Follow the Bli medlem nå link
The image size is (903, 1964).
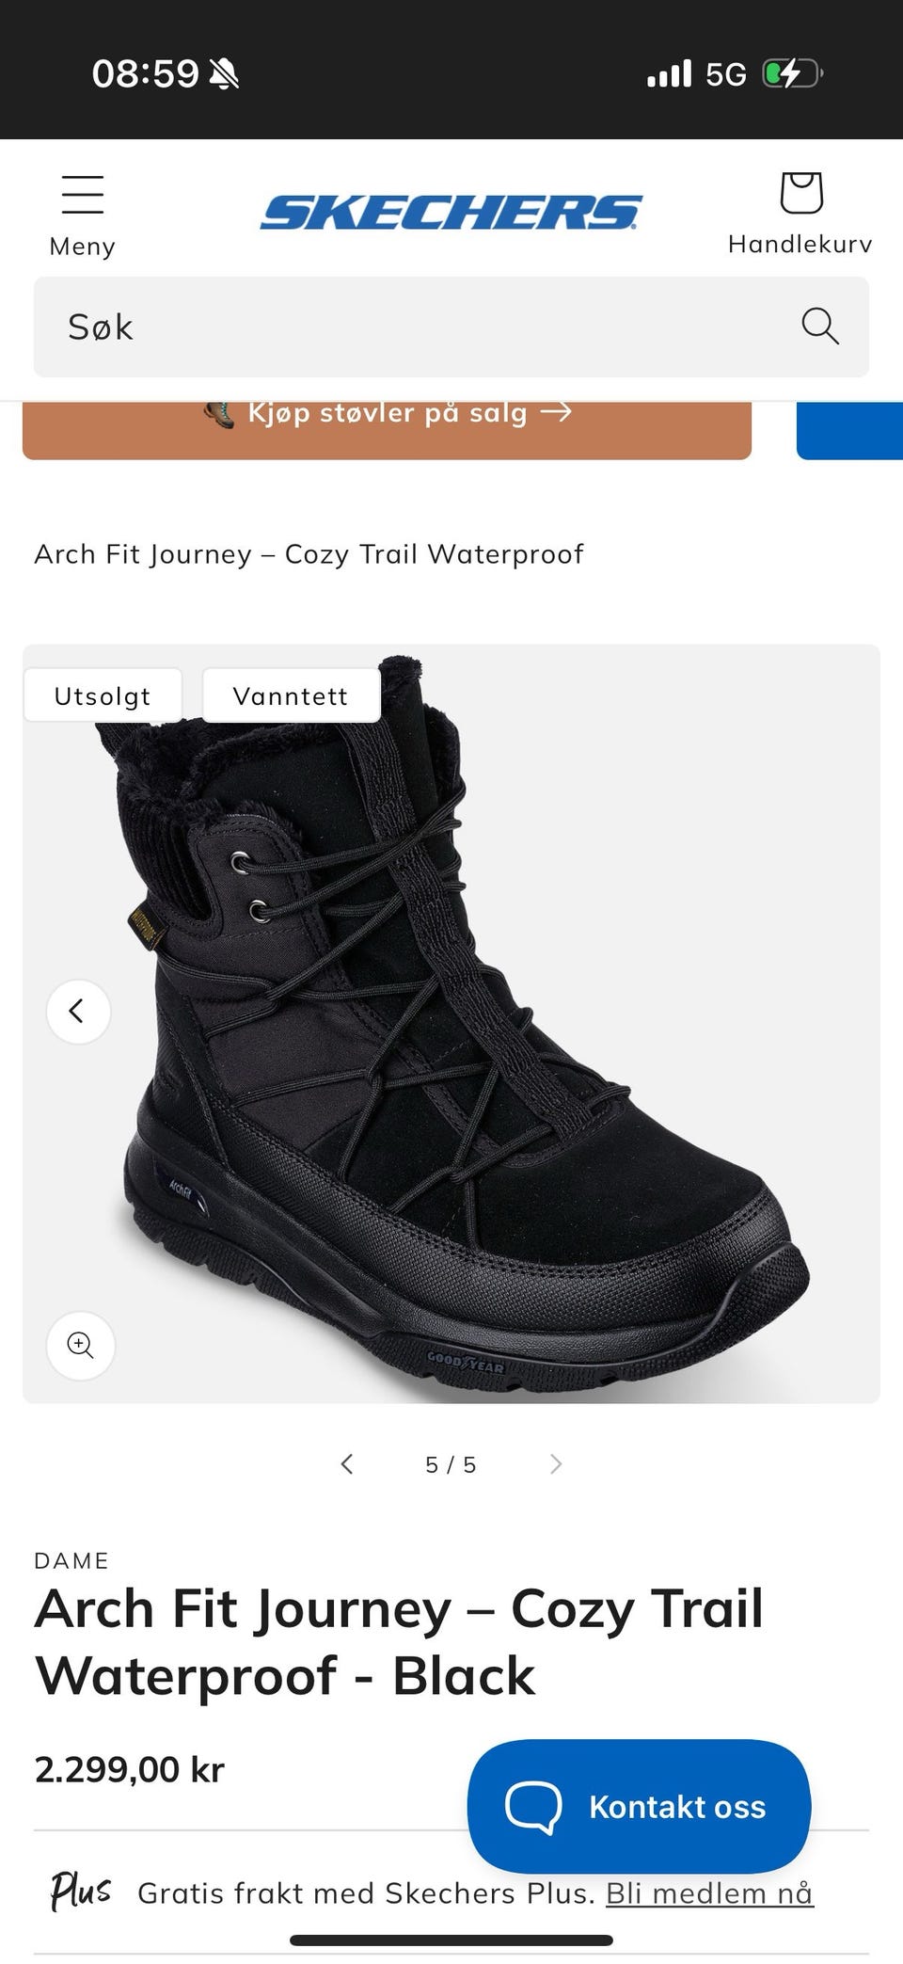coord(709,1892)
